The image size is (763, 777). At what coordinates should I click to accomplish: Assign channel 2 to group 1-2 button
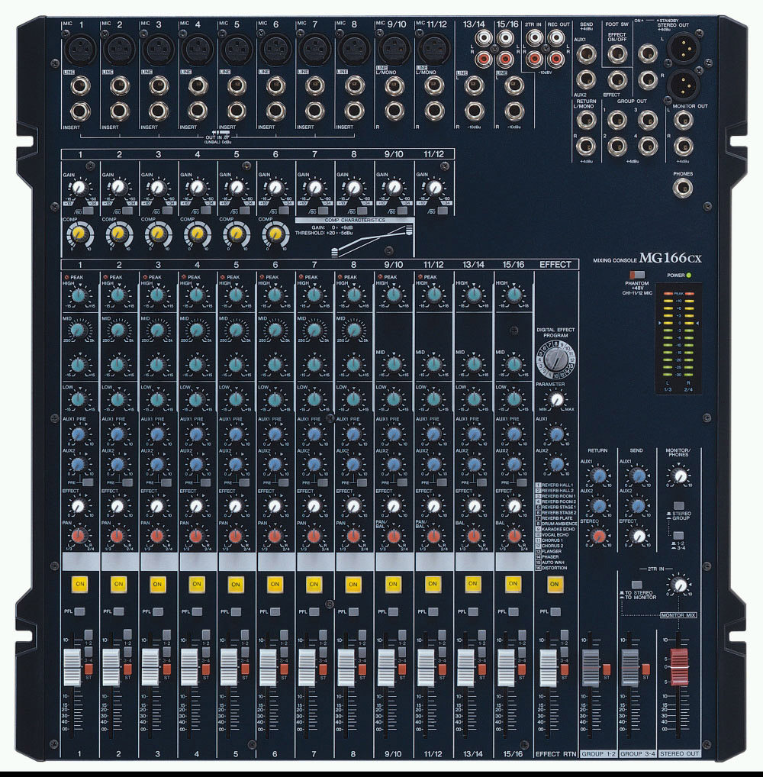(127, 635)
